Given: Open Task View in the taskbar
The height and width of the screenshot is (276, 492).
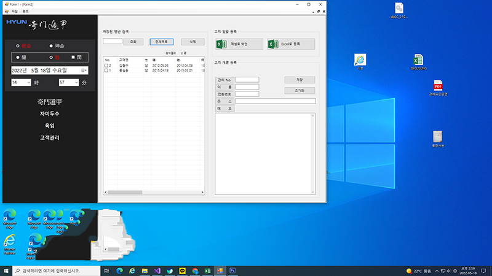Looking at the screenshot, I should (x=106, y=270).
